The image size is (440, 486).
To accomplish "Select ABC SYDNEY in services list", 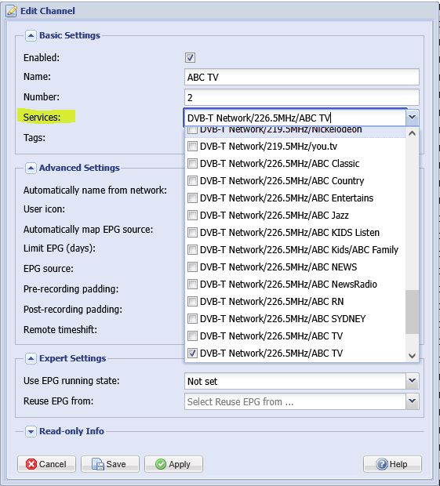I will tap(295, 318).
